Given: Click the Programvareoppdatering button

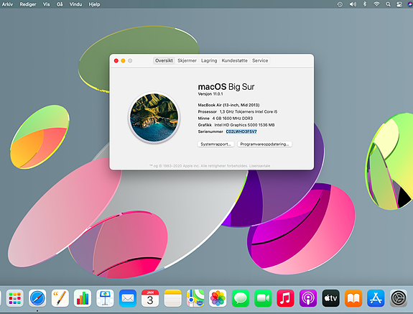Looking at the screenshot, I should [264, 144].
